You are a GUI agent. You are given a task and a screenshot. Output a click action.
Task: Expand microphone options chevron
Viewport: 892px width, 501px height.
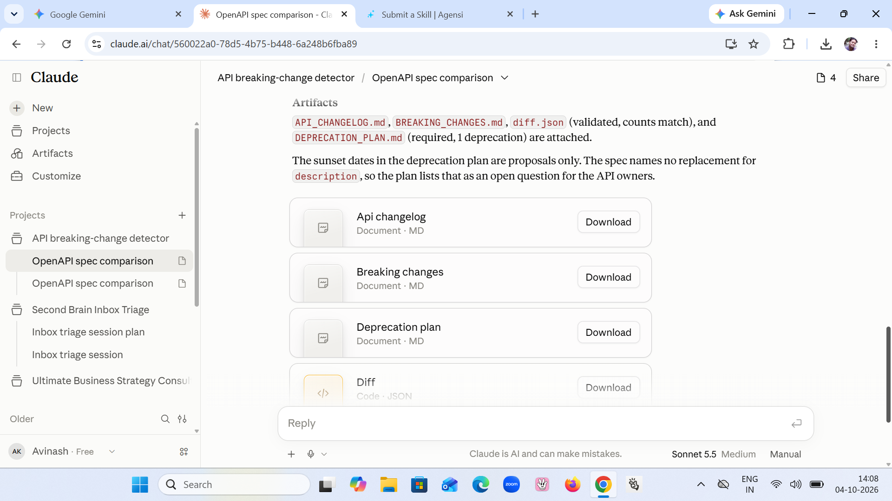coord(324,454)
